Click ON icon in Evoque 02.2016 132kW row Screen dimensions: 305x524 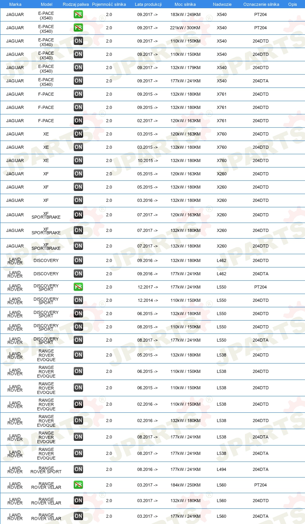[x=78, y=421]
